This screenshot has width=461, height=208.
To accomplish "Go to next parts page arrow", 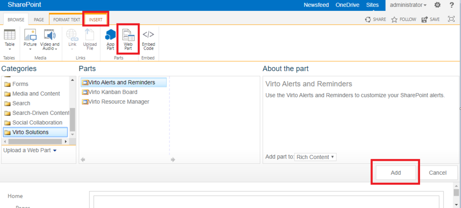I will [x=173, y=160].
